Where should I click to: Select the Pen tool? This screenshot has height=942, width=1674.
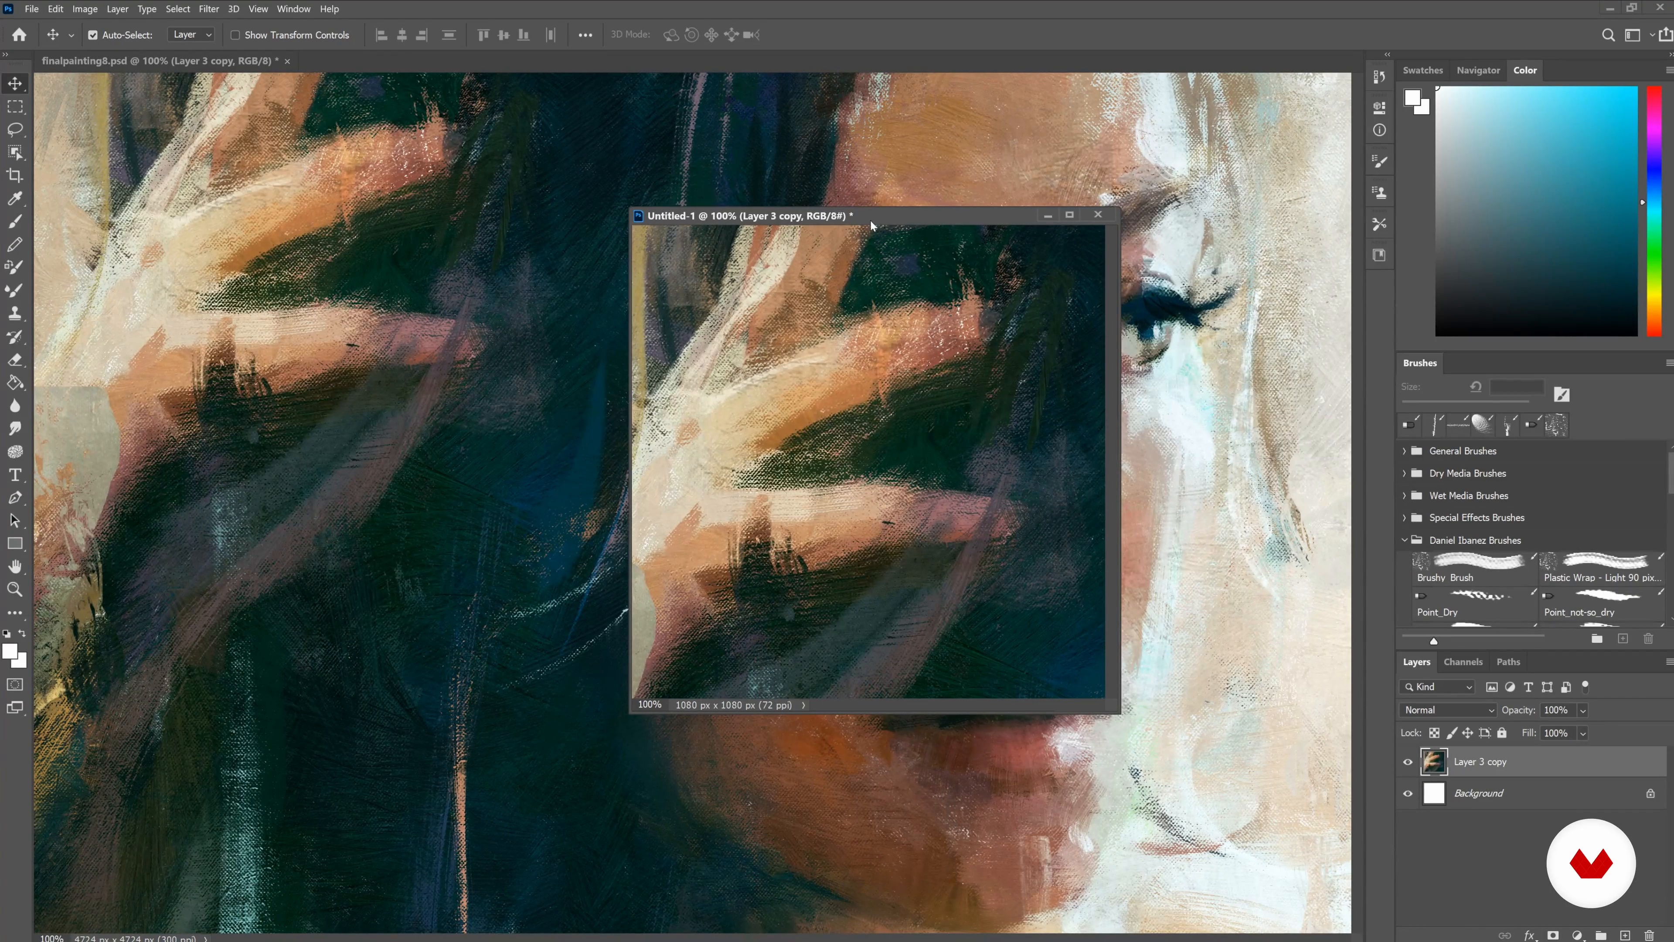coord(15,498)
